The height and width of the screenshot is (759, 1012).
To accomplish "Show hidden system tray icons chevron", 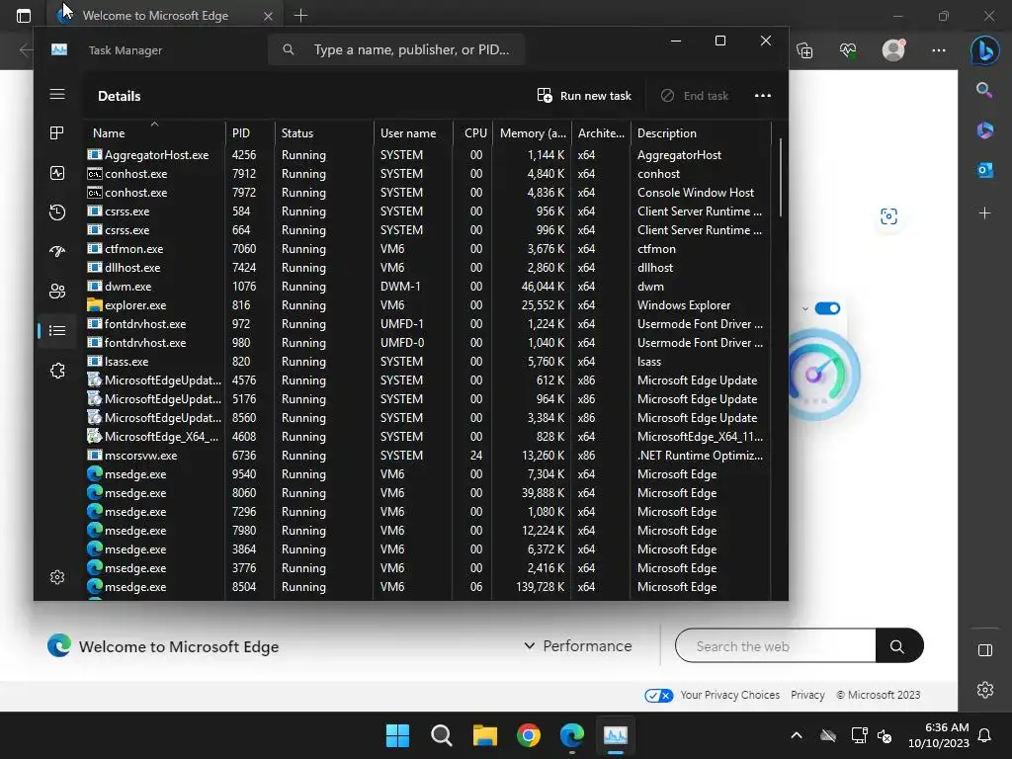I will point(797,735).
